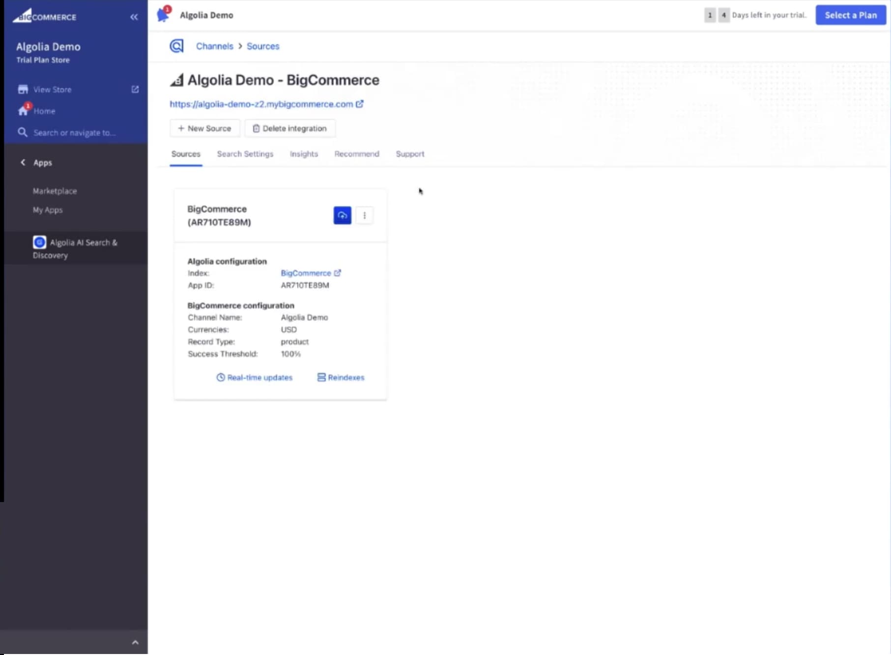Click the BigCommerce (AR710TE89M) card title
The image size is (891, 655).
tap(219, 216)
